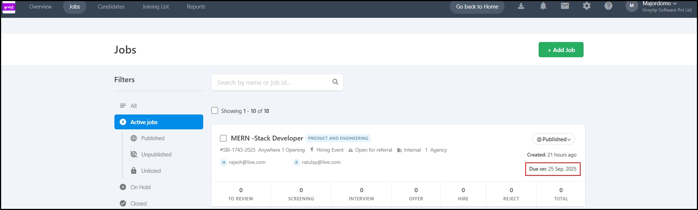Viewport: 698px width, 210px height.
Task: Open the messages envelope icon
Action: click(565, 6)
